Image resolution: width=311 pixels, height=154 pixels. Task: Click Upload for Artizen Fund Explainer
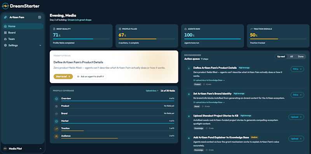click(x=296, y=139)
